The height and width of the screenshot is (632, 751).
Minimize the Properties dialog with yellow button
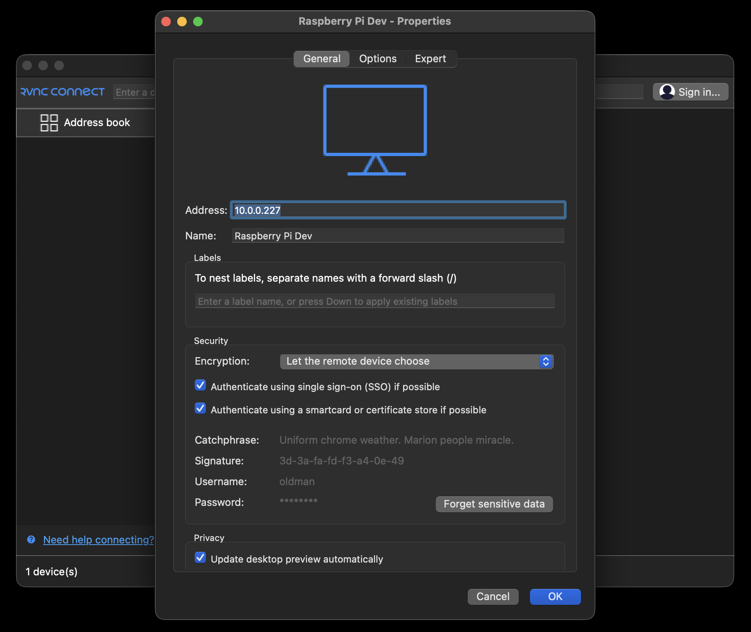[182, 22]
